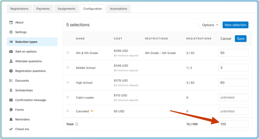Click the About calendar icon in sidebar
The height and width of the screenshot is (139, 259).
tap(11, 23)
